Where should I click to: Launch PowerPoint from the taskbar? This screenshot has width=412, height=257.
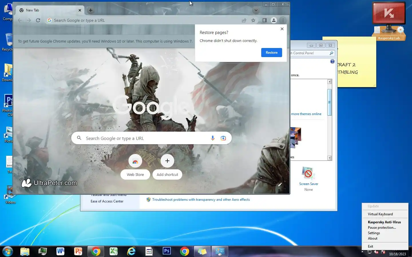78,251
